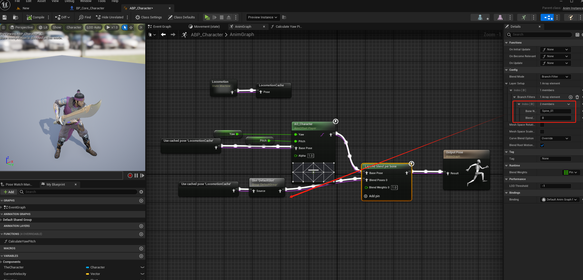583x280 pixels.
Task: Open the BP_Core_Character document tab
Action: click(90, 8)
